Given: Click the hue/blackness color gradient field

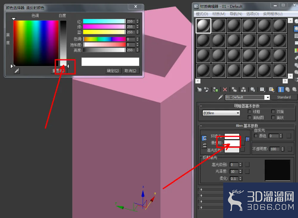Looking at the screenshot, I should coord(36,43).
